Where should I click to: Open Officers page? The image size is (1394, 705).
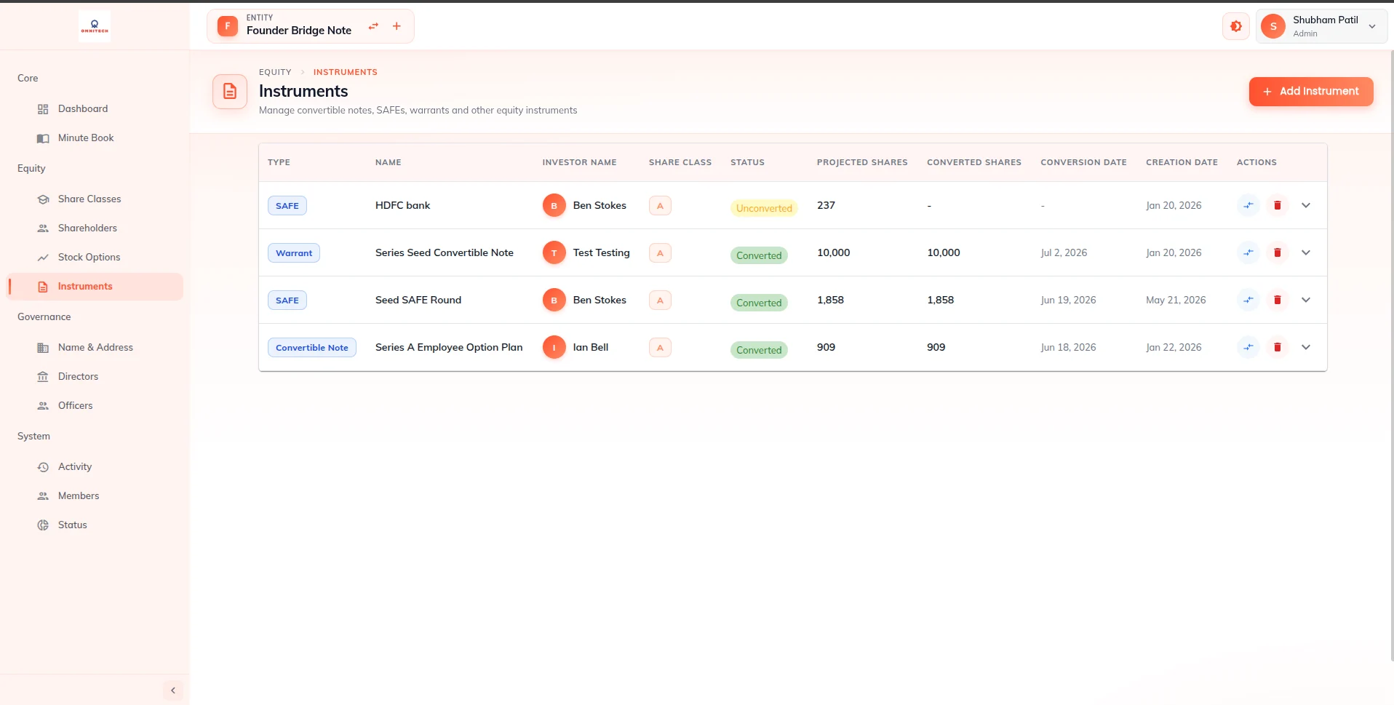pos(95,405)
